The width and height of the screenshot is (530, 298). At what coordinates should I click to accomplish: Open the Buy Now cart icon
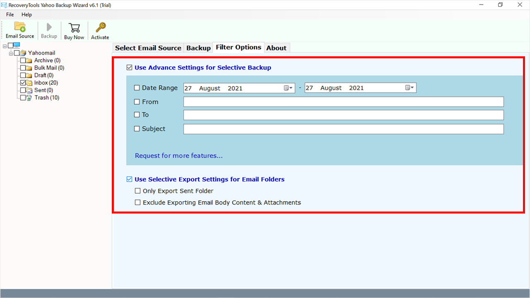(x=74, y=27)
